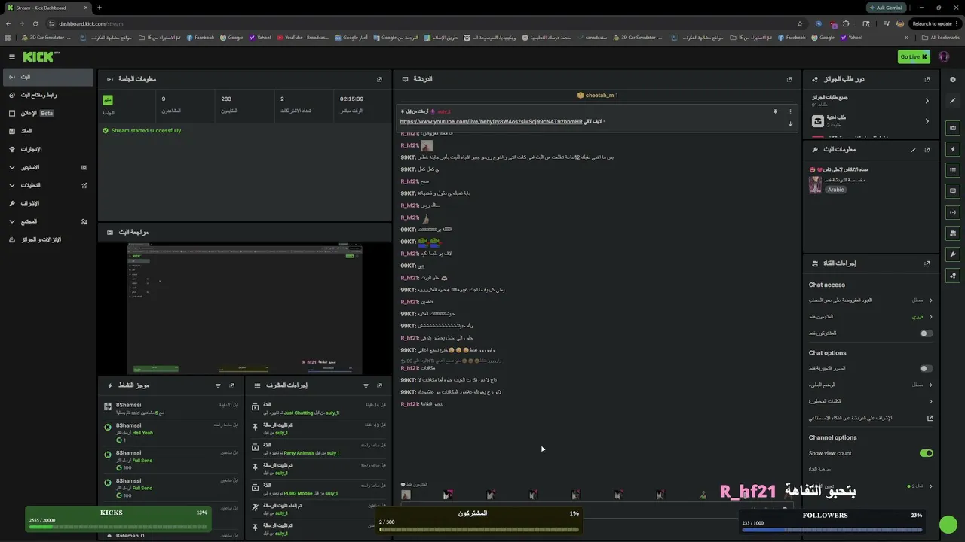Click the Ask Gemini button
Viewport: 965px width, 542px height.
pyautogui.click(x=886, y=8)
